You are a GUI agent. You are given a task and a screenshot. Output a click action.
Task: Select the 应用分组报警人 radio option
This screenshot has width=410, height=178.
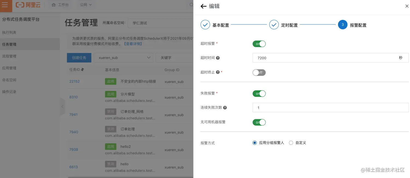[255, 143]
